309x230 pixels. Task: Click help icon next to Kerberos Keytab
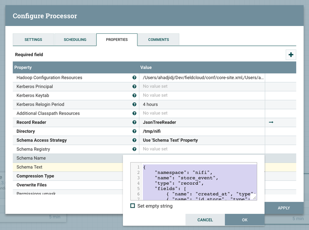point(134,95)
